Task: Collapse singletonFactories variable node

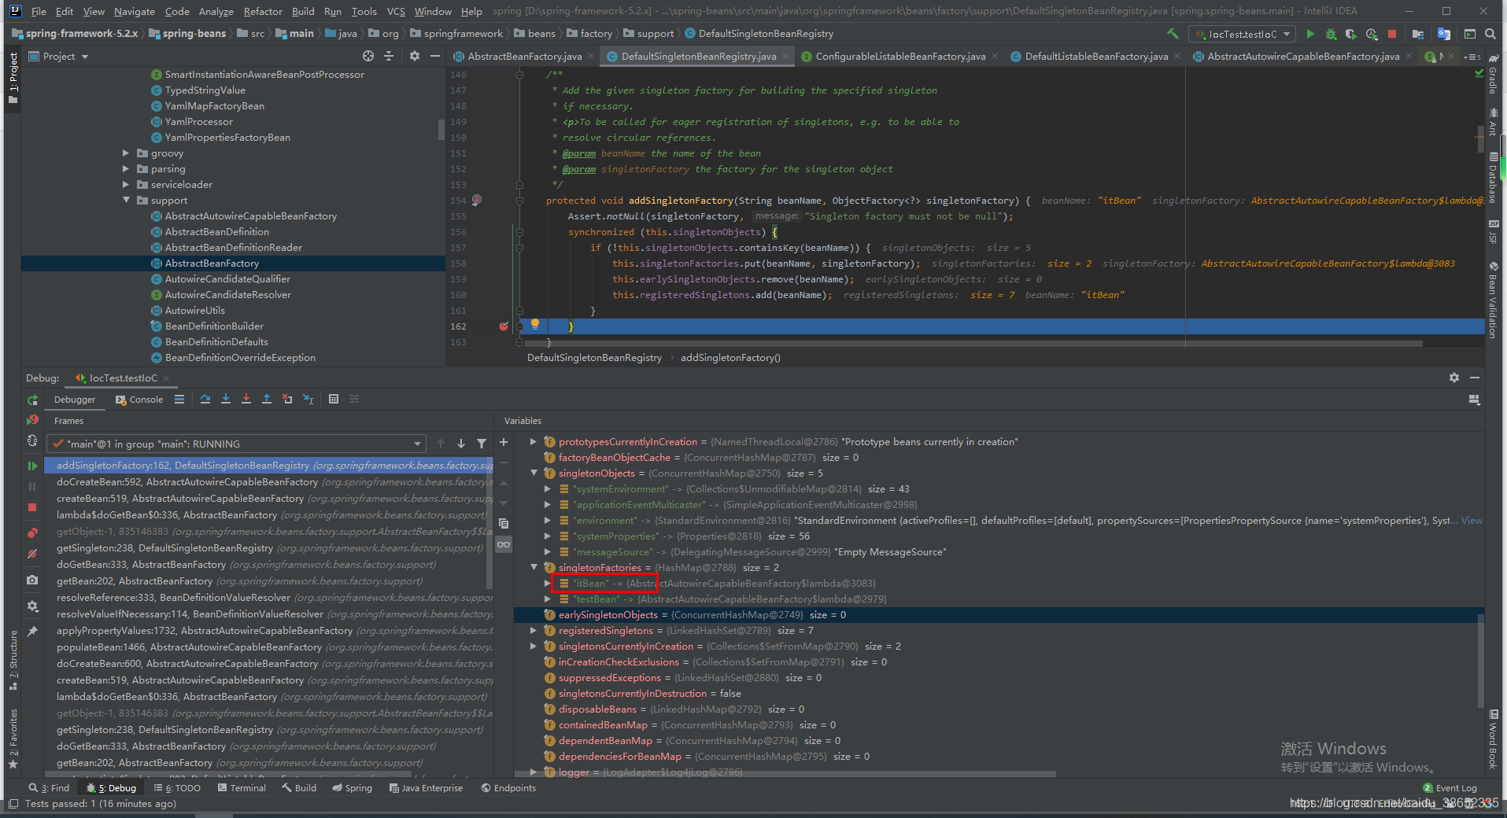Action: [534, 567]
